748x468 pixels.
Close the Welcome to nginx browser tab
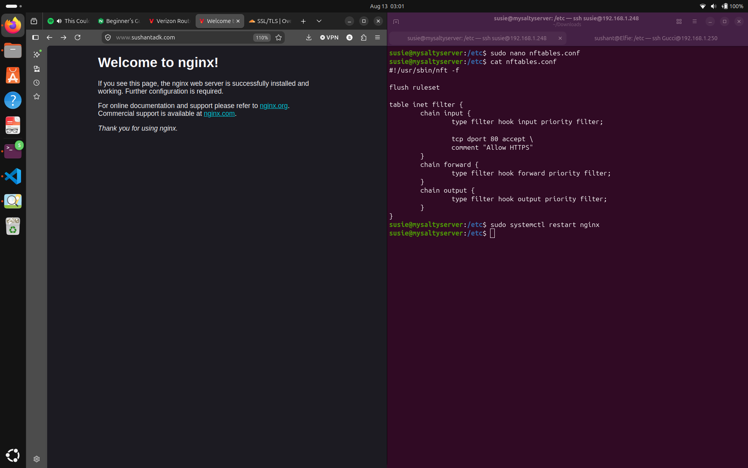coord(238,21)
